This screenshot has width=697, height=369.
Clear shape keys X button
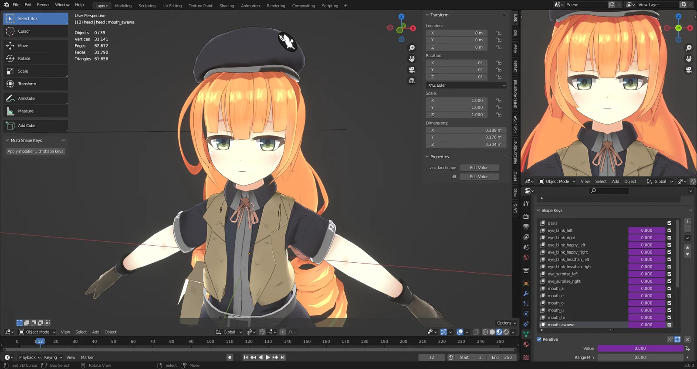click(x=687, y=339)
